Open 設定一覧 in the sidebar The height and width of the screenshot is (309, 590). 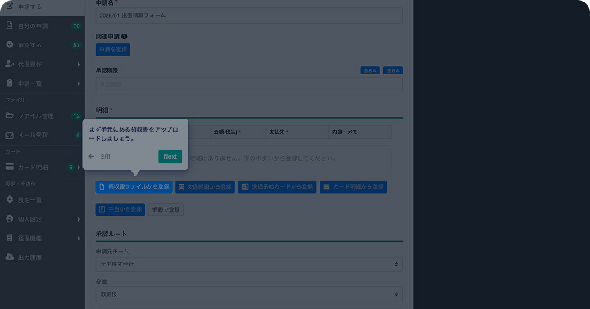(29, 199)
